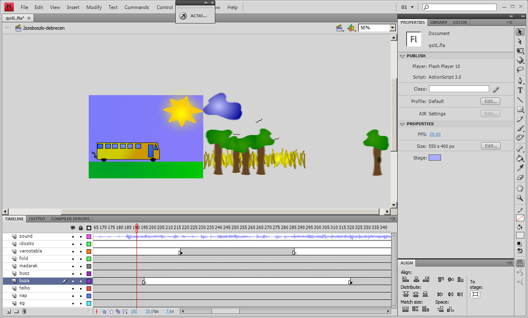Open the File menu
528x318 pixels.
[x=24, y=7]
